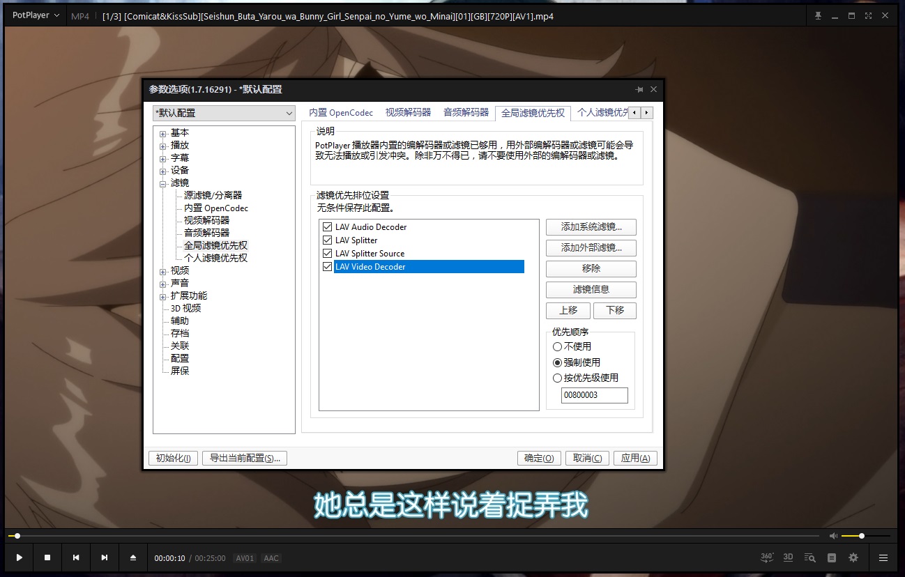Close the preferences dialog
The image size is (905, 577).
tap(653, 89)
